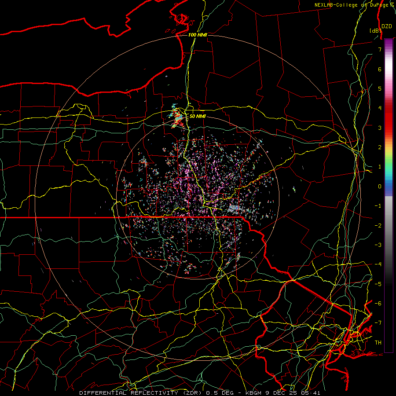Click the "5" value on the dB scale
The height and width of the screenshot is (396, 396).
[380, 88]
